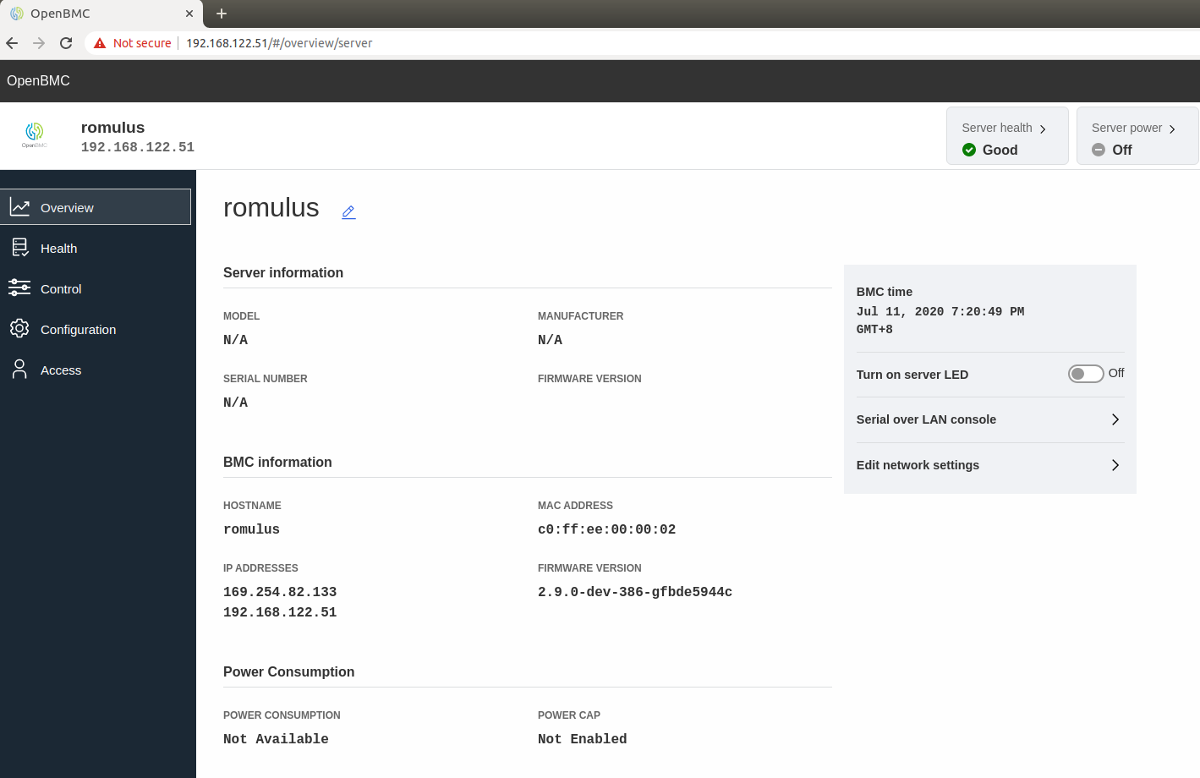Select Configuration in the navigation menu
1200x778 pixels.
(96, 329)
